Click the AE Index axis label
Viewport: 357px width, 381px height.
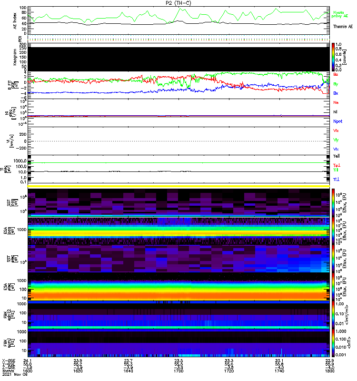point(15,21)
